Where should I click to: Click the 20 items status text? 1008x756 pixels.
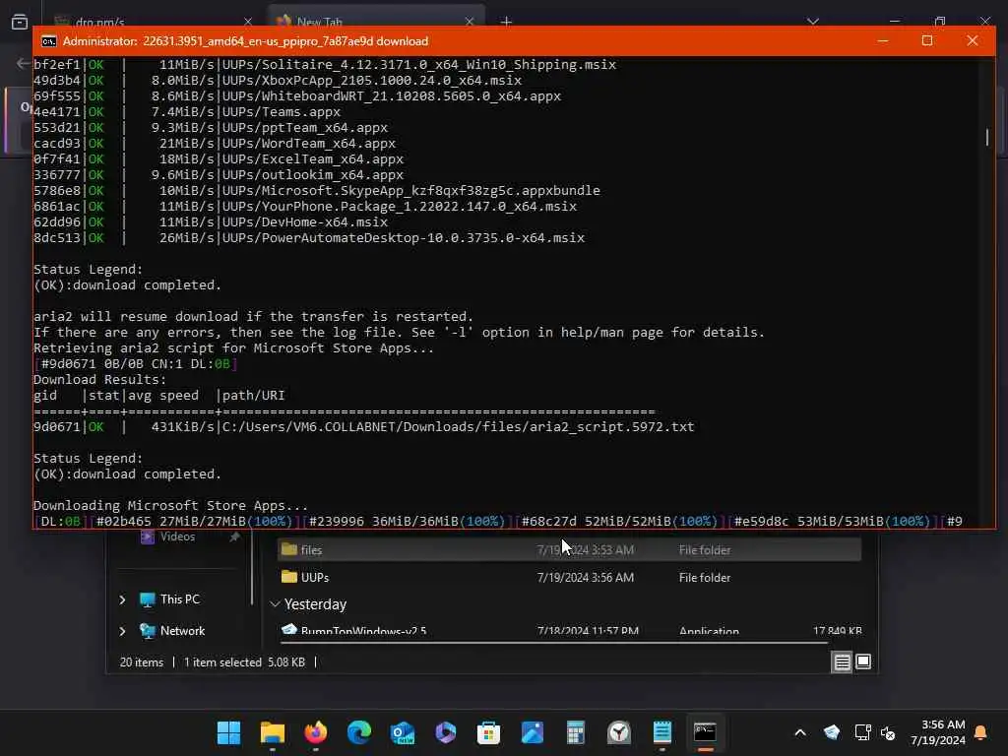142,662
